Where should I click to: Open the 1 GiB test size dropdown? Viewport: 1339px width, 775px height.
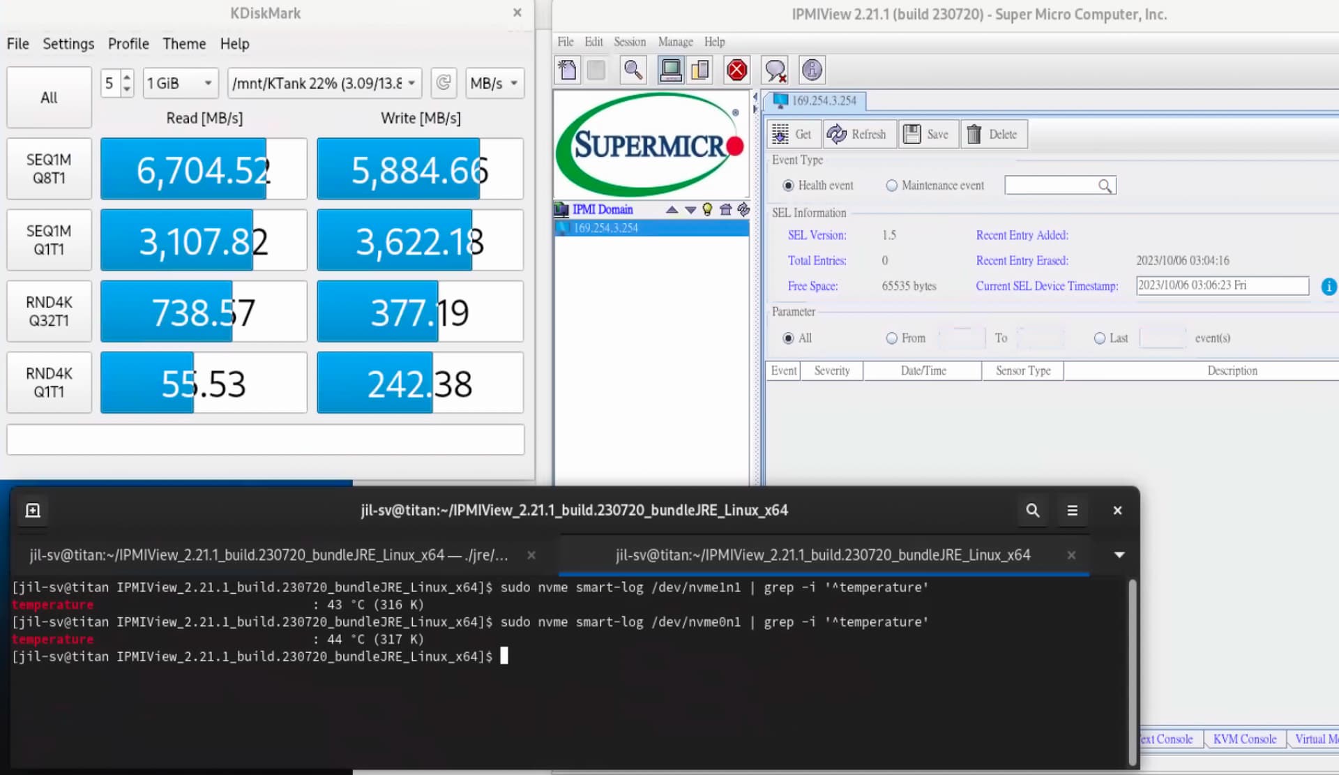181,83
